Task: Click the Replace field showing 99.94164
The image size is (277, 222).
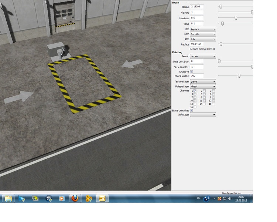Action: [x=197, y=44]
